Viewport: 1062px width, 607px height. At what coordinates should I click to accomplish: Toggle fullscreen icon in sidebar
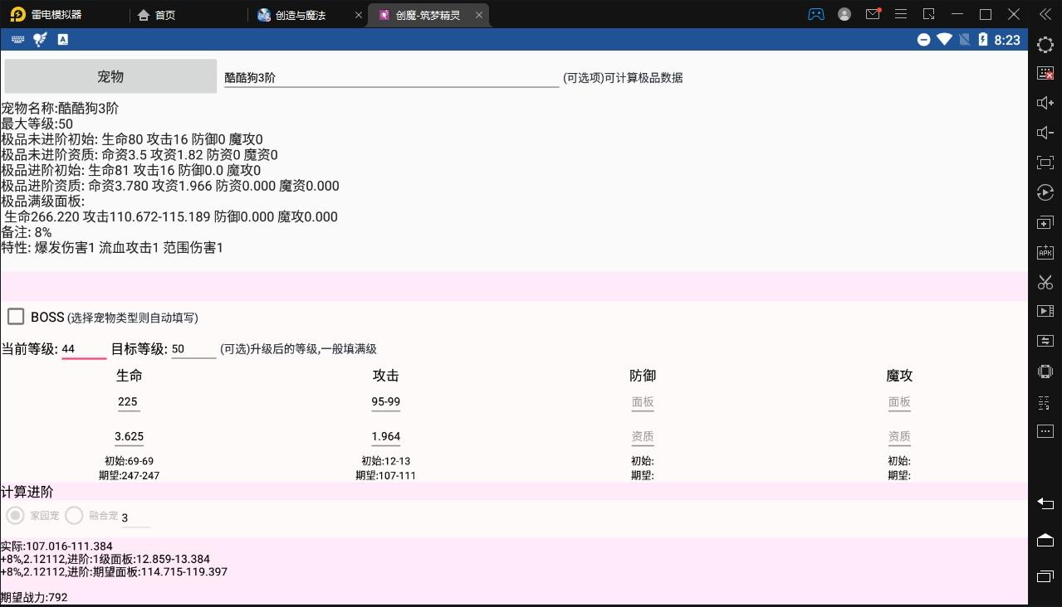coord(1045,163)
